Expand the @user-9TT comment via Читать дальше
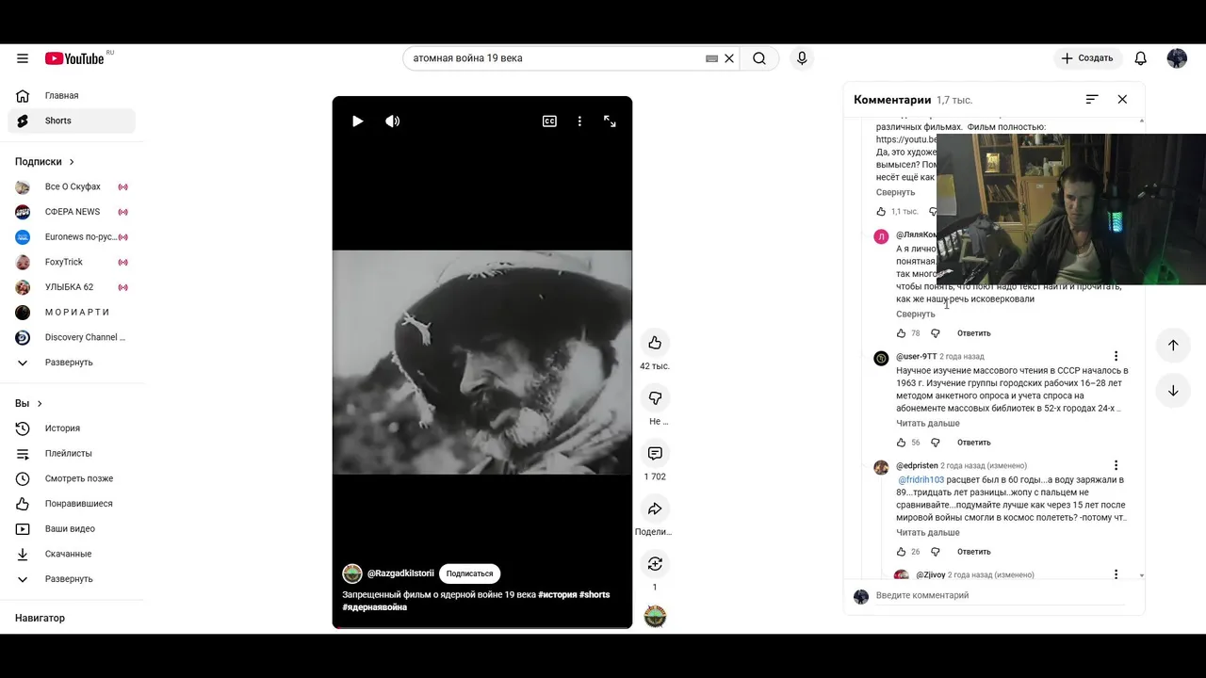The height and width of the screenshot is (678, 1206). click(x=928, y=424)
